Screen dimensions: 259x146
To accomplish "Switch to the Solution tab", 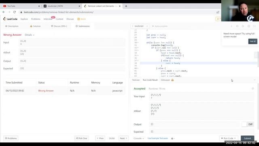I will (x=35, y=26).
